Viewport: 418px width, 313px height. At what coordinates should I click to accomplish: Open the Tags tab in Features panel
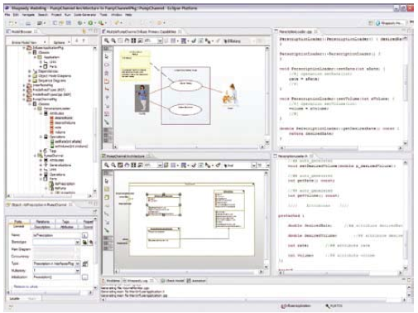(65, 222)
